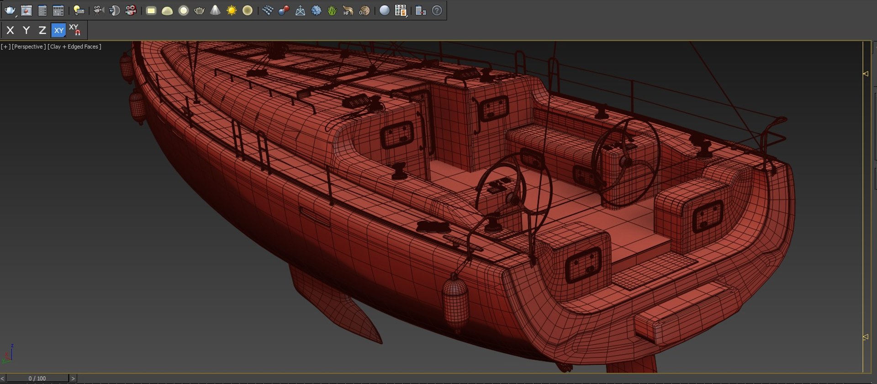877x384 pixels.
Task: Click the red film camera icon
Action: (x=131, y=11)
